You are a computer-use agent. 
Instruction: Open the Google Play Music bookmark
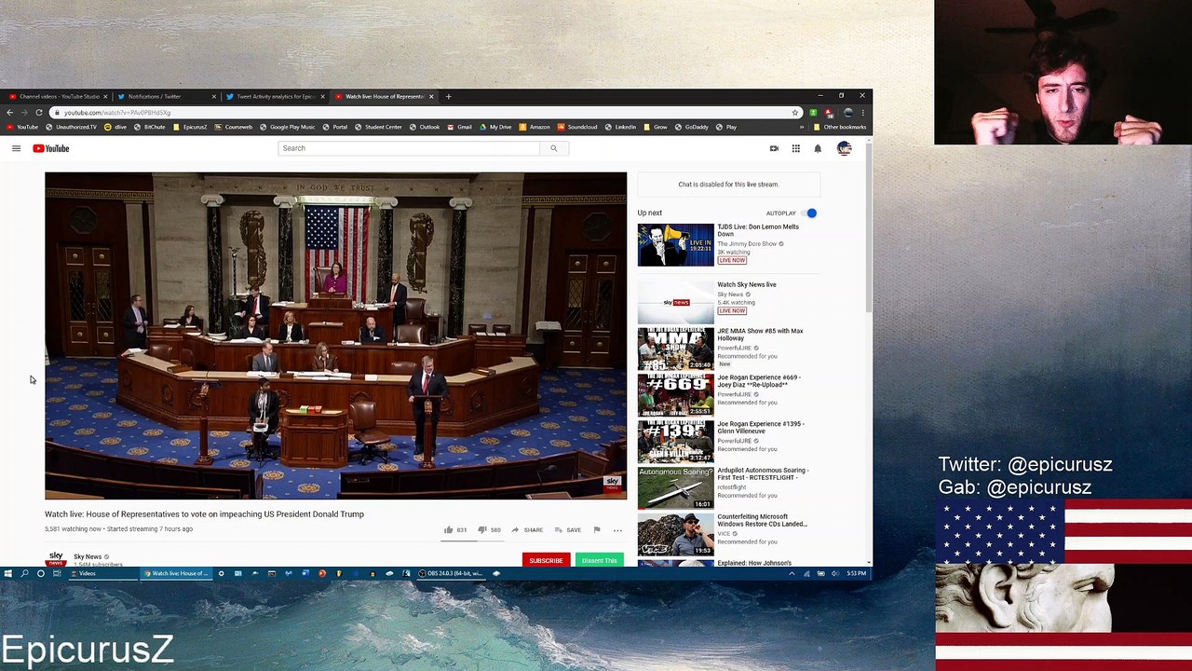[x=288, y=127]
